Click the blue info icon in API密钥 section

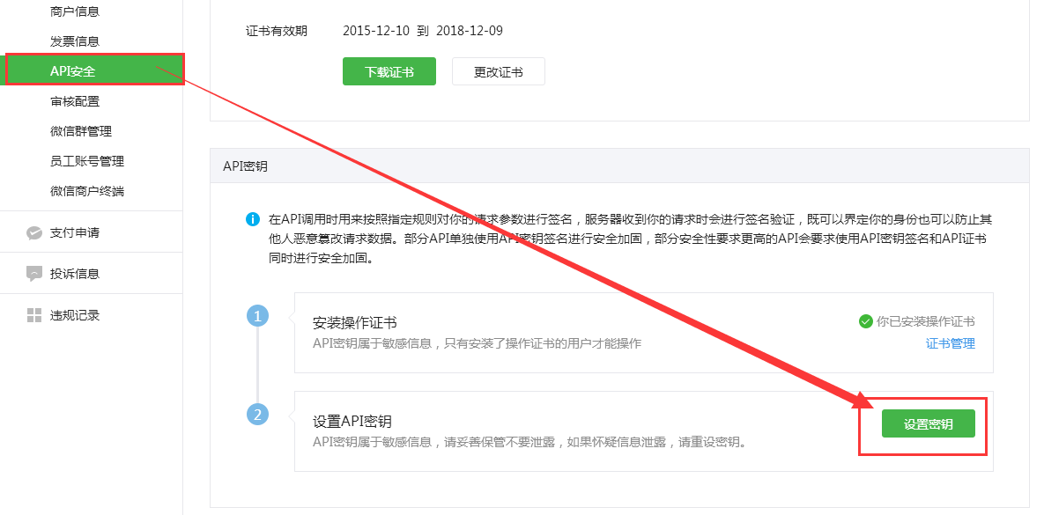pos(253,219)
